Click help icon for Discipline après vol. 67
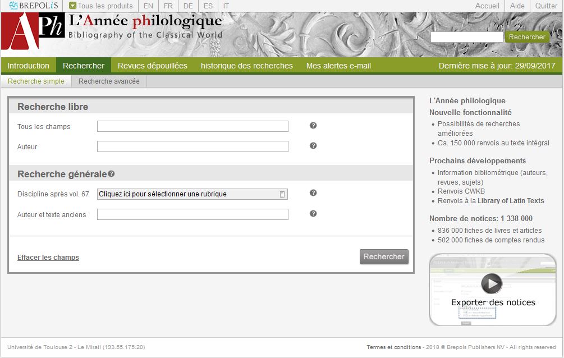Screen dimensions: 564x358 coord(313,193)
